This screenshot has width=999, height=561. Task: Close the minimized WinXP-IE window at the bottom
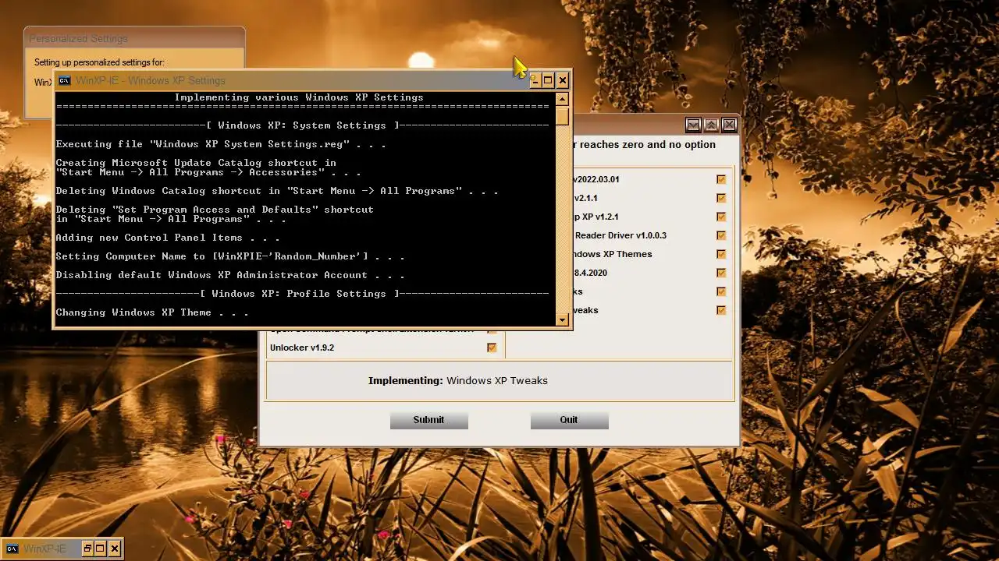point(115,549)
